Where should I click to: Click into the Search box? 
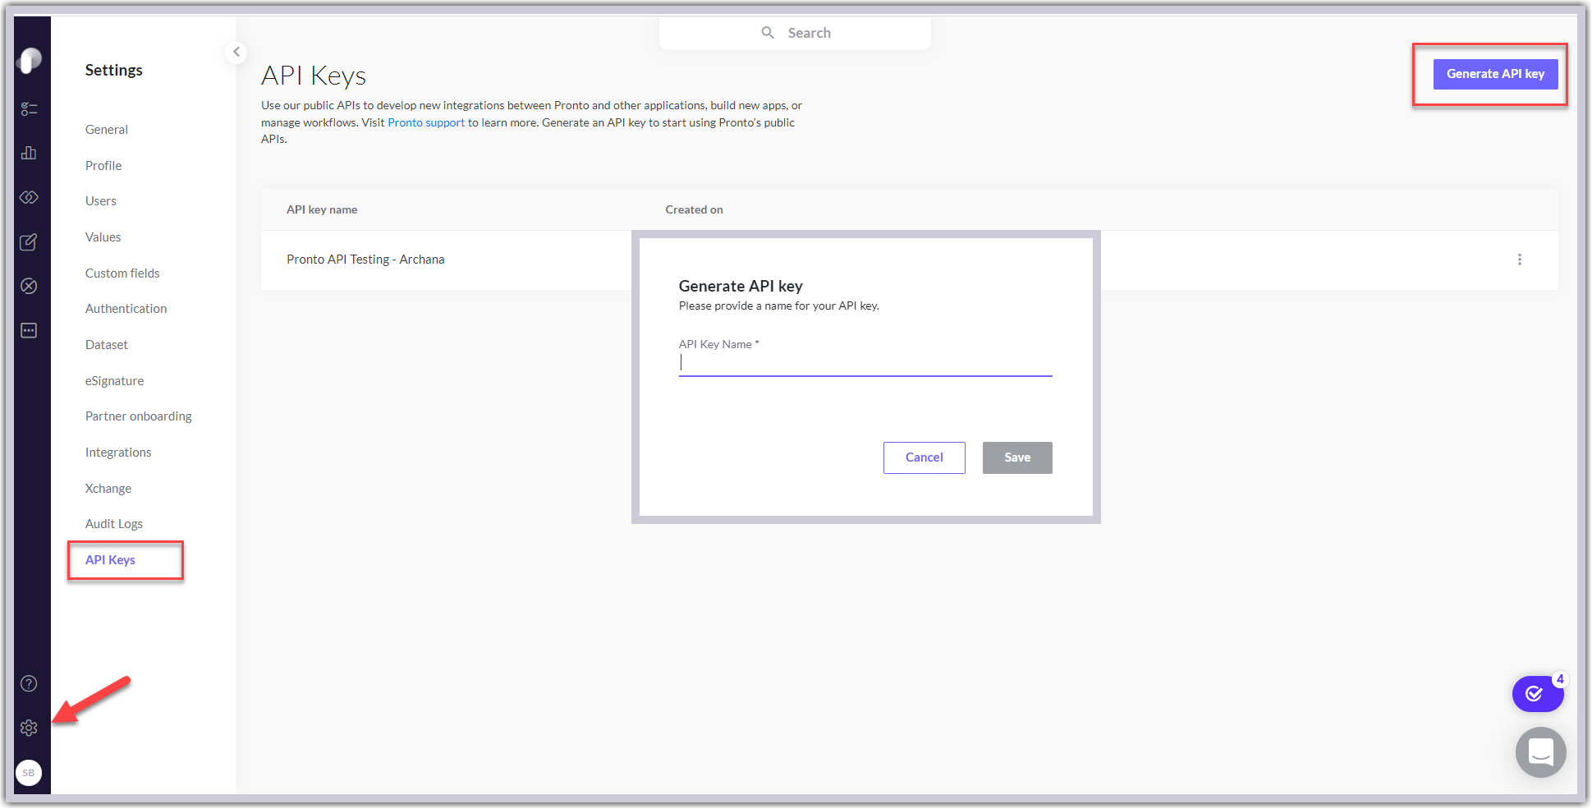click(795, 33)
